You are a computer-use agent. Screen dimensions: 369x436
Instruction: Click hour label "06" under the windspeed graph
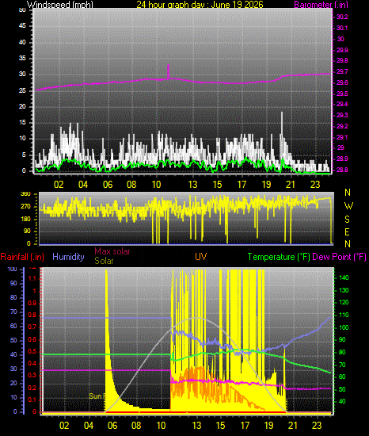[108, 185]
